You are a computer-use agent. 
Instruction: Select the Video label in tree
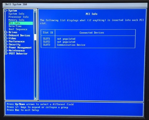[12, 38]
